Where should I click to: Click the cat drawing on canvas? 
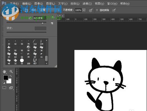105,84
